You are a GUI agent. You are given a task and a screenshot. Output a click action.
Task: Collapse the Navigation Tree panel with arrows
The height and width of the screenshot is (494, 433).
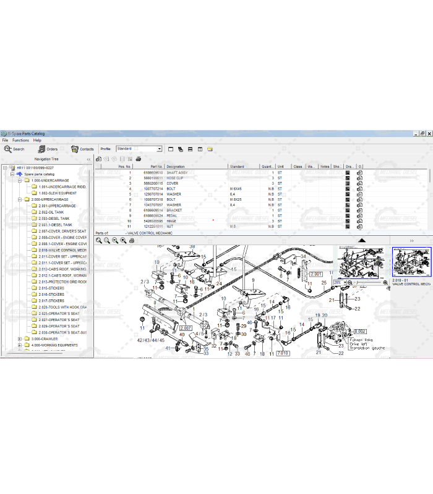point(88,159)
